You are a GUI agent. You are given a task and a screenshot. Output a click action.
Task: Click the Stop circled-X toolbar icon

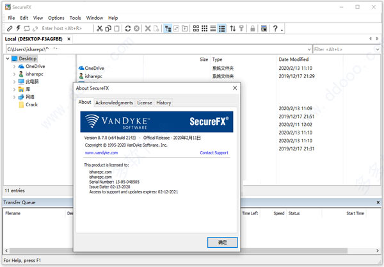click(x=136, y=28)
